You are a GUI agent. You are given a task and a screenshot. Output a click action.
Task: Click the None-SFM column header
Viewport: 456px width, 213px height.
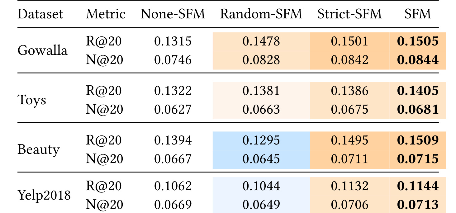pyautogui.click(x=173, y=14)
